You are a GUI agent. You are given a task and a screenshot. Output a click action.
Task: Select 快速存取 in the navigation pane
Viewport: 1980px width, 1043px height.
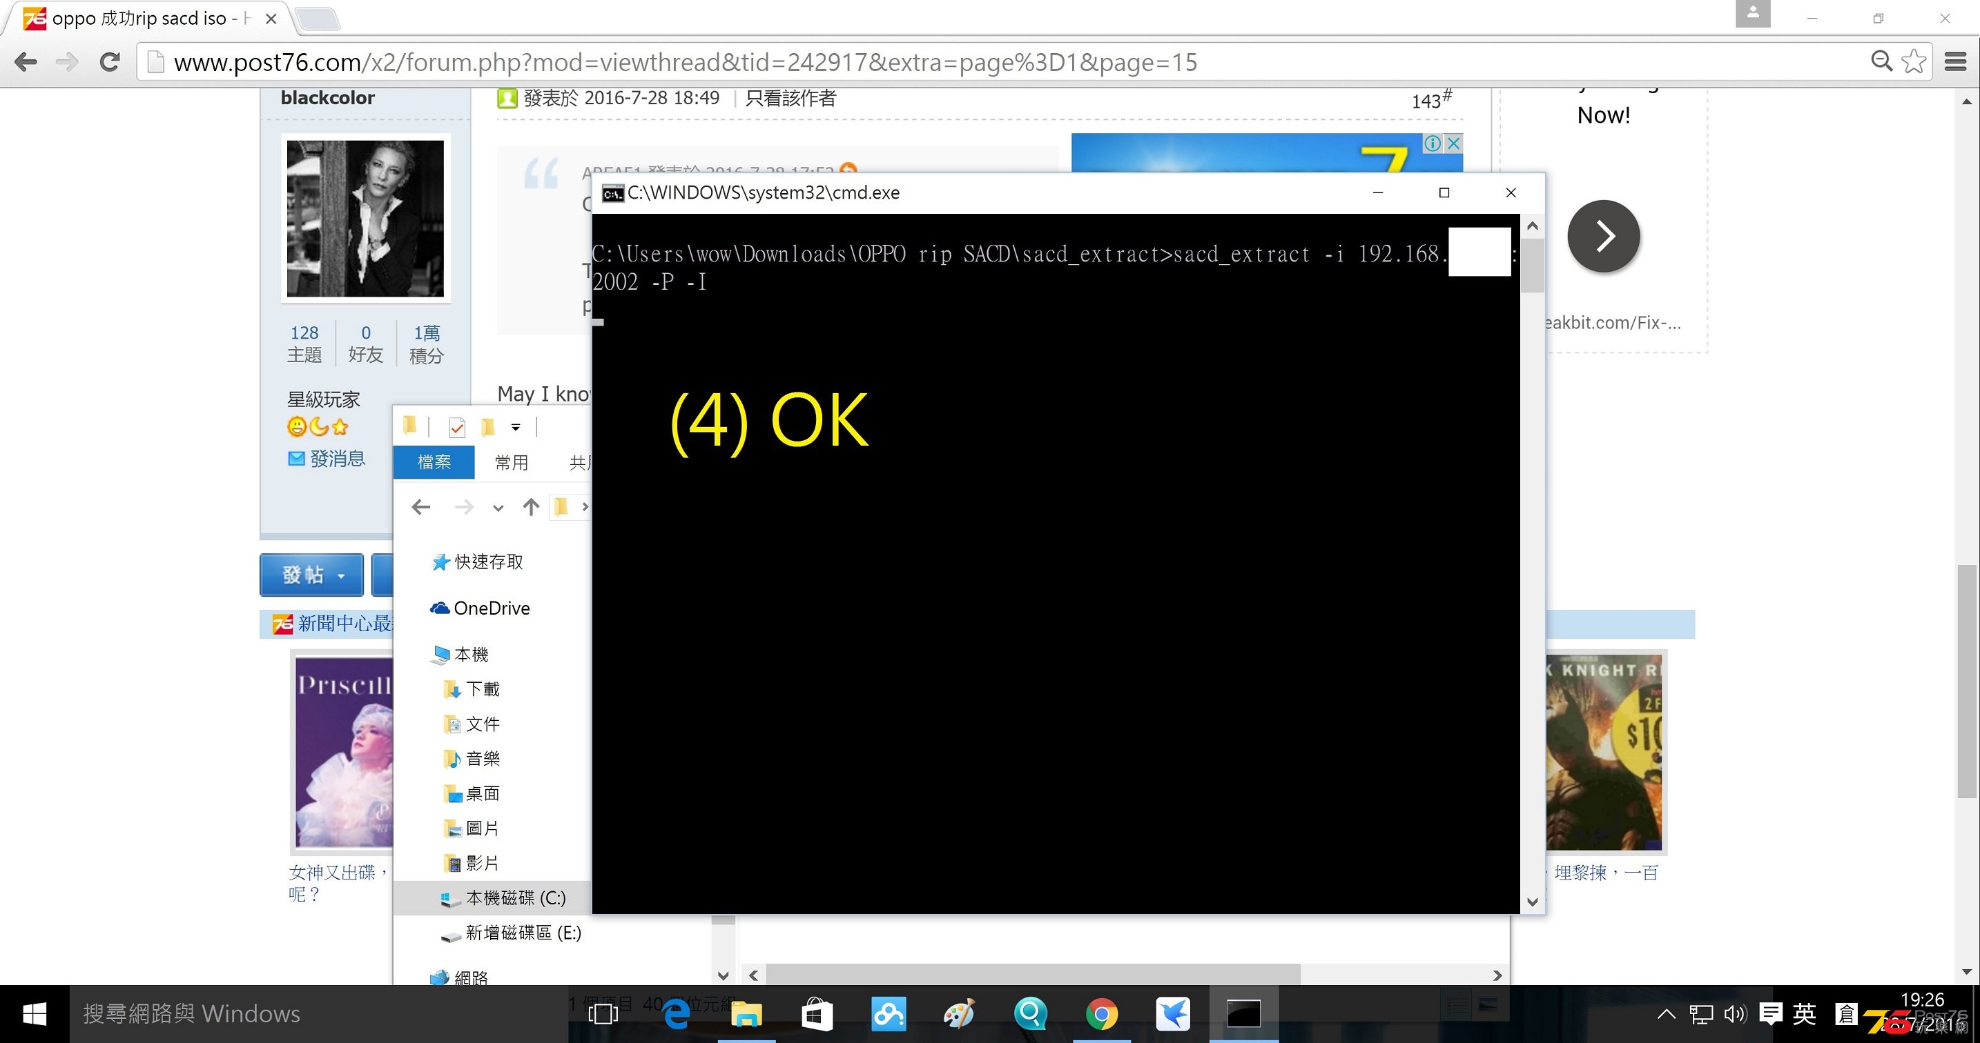477,562
